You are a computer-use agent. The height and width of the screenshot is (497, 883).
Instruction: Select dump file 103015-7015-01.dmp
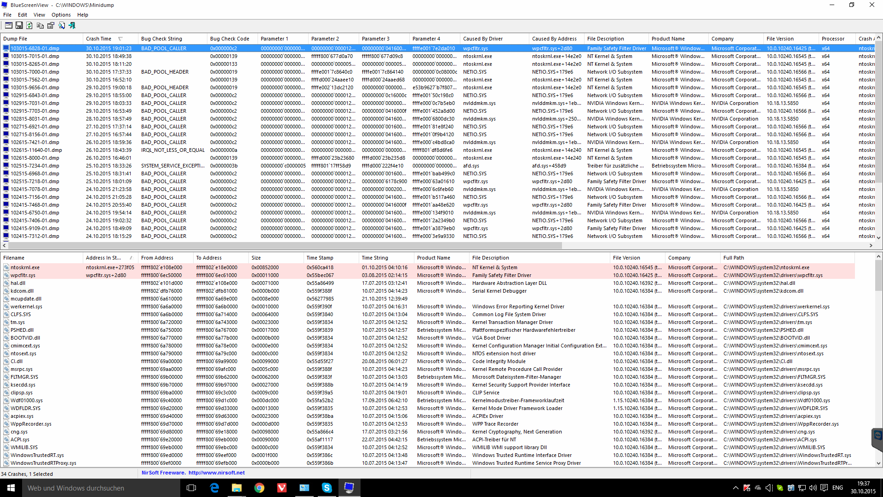point(35,56)
